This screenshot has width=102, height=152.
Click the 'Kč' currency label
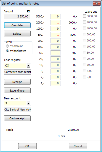29,11
